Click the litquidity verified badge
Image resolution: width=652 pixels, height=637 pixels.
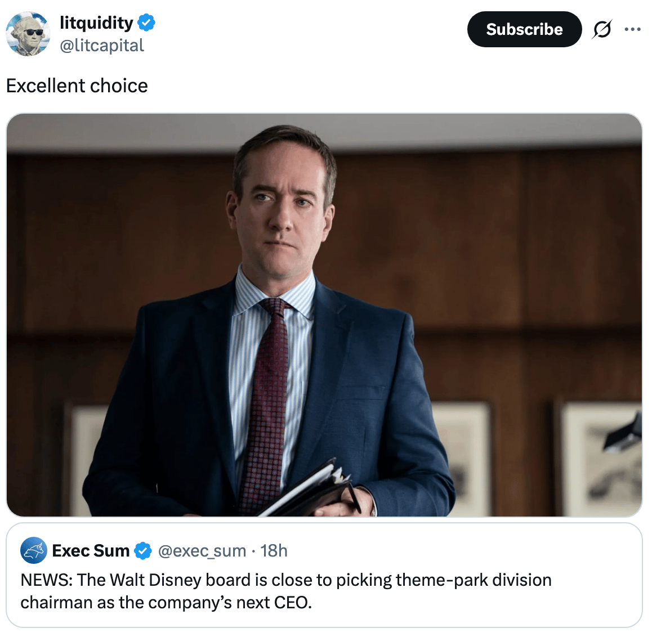point(146,23)
